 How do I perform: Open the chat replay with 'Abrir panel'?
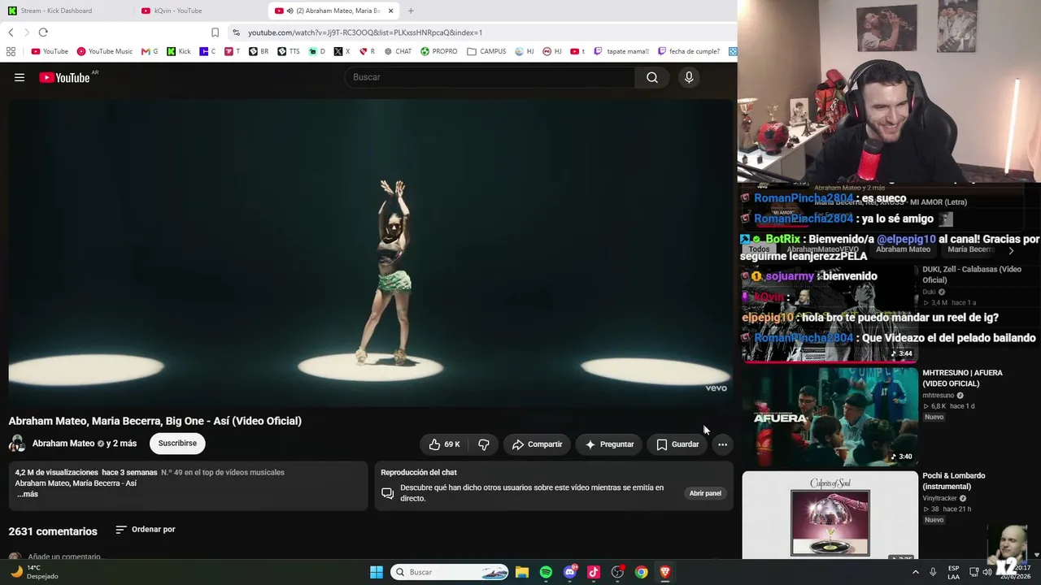(x=705, y=493)
